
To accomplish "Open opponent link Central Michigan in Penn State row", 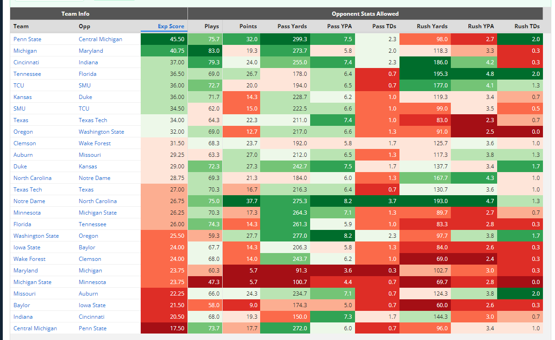I will pyautogui.click(x=100, y=39).
